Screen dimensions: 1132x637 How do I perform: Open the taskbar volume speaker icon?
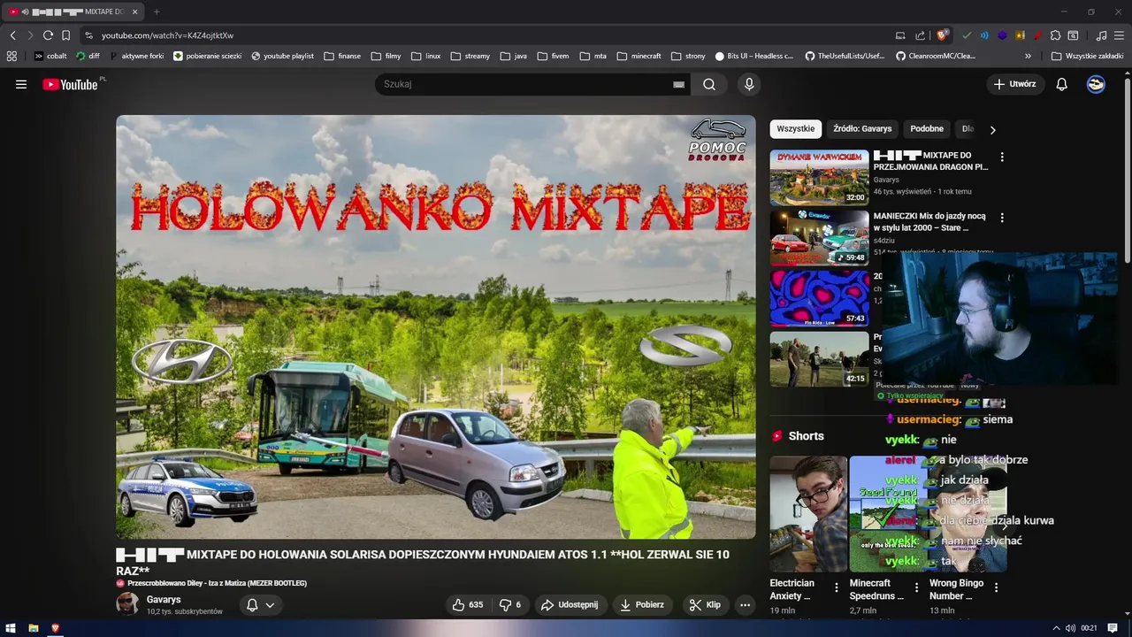tap(1070, 628)
